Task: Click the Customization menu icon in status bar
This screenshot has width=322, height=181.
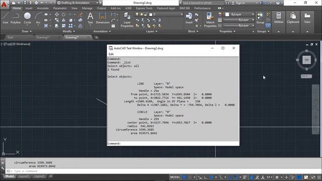Action: 319,177
